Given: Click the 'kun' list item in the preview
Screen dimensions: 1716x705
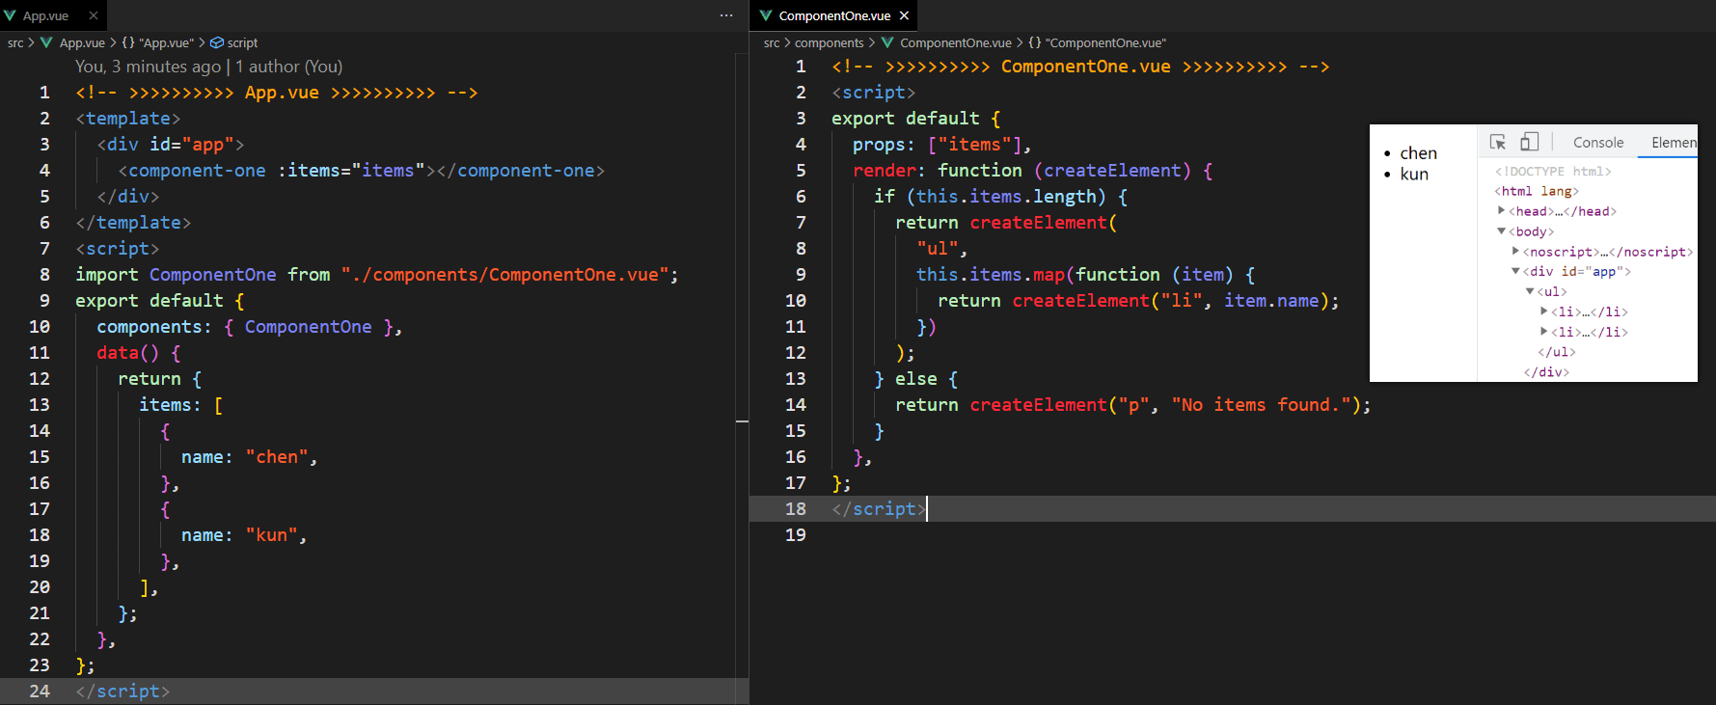Looking at the screenshot, I should 1414,174.
